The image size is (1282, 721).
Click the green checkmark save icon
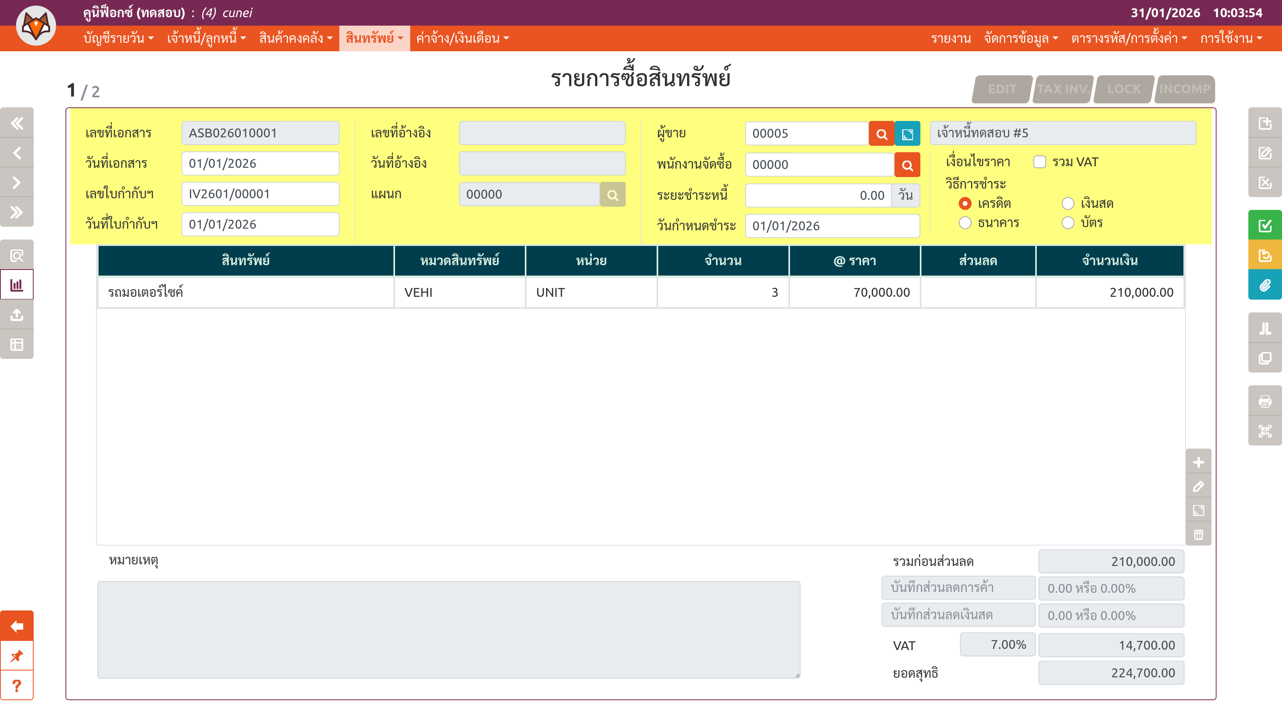coord(1265,226)
